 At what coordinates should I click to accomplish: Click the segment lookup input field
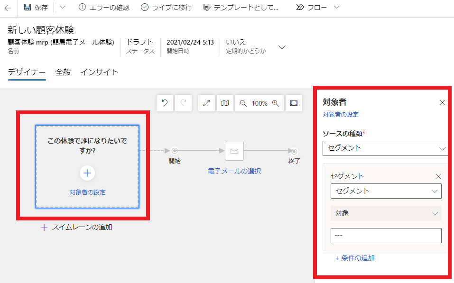[386, 236]
